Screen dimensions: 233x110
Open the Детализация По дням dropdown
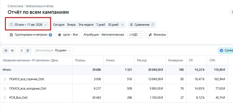point(53,51)
